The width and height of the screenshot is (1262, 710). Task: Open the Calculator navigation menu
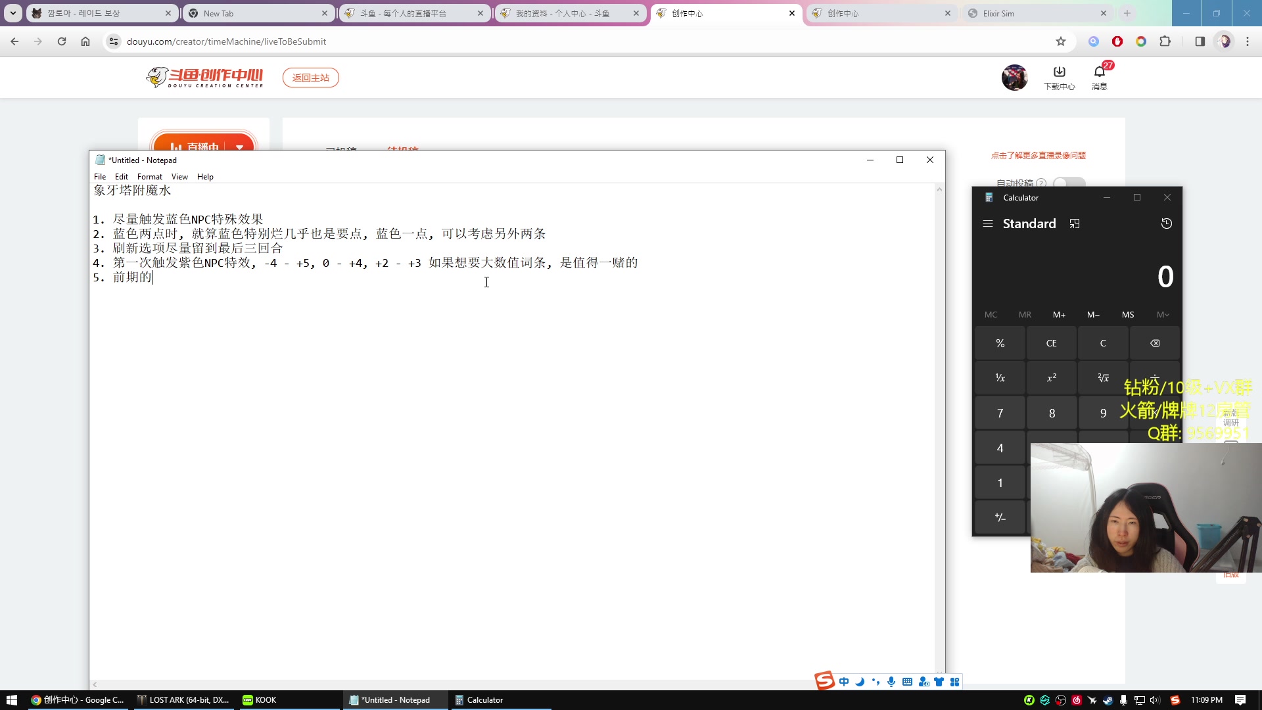pos(988,224)
